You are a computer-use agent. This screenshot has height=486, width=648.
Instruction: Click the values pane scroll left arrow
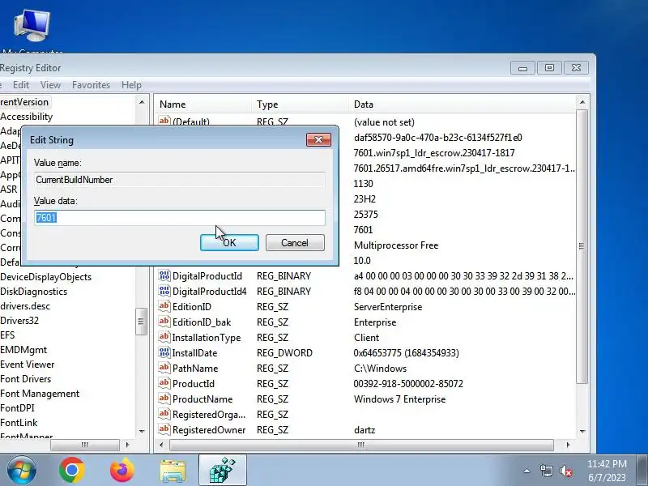[161, 445]
